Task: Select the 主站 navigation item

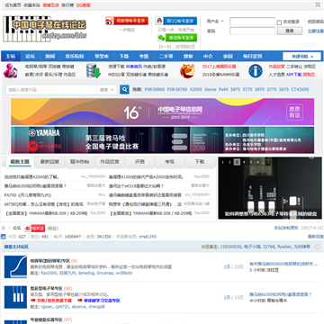Action: coord(11,56)
